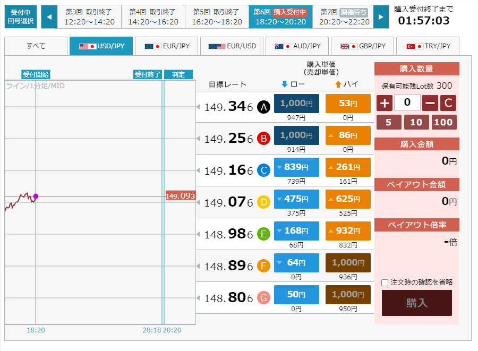Switch to the GBP/JPY tab
Image resolution: width=478 pixels, height=351 pixels.
pyautogui.click(x=362, y=46)
